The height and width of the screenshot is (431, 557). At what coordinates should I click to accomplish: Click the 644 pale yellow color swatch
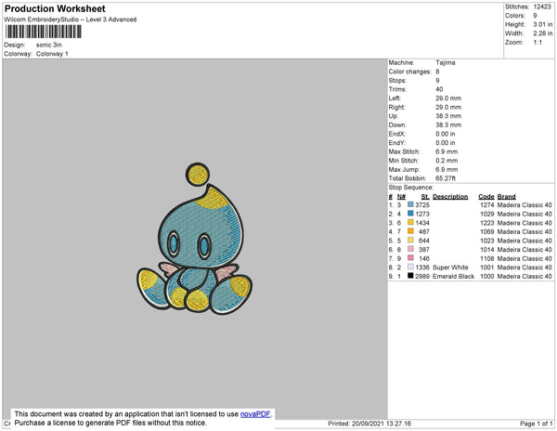coord(410,241)
